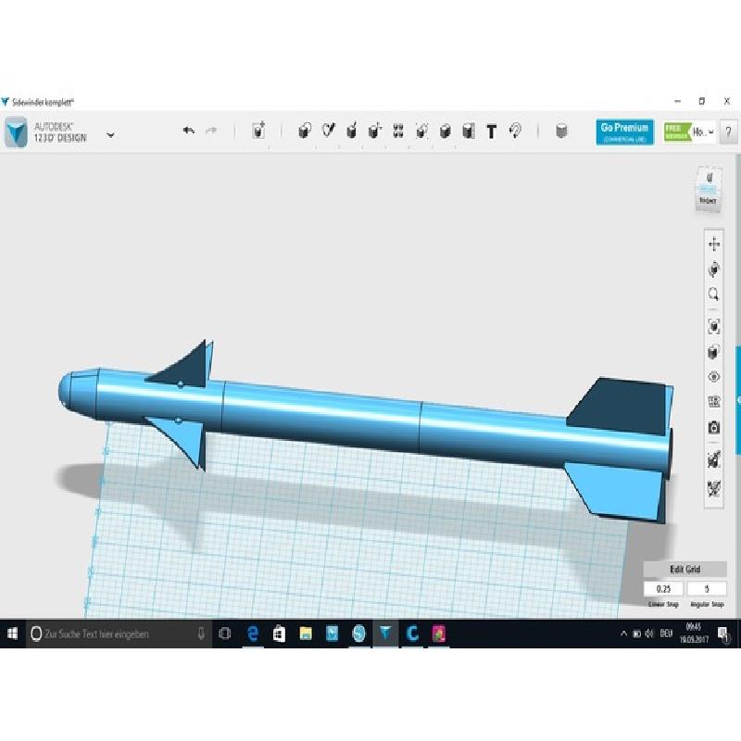Image resolution: width=741 pixels, height=741 pixels.
Task: Open the Pattern tool menu
Action: pos(398,131)
